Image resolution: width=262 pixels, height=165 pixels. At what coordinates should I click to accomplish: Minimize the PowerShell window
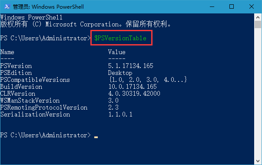pyautogui.click(x=212, y=6)
